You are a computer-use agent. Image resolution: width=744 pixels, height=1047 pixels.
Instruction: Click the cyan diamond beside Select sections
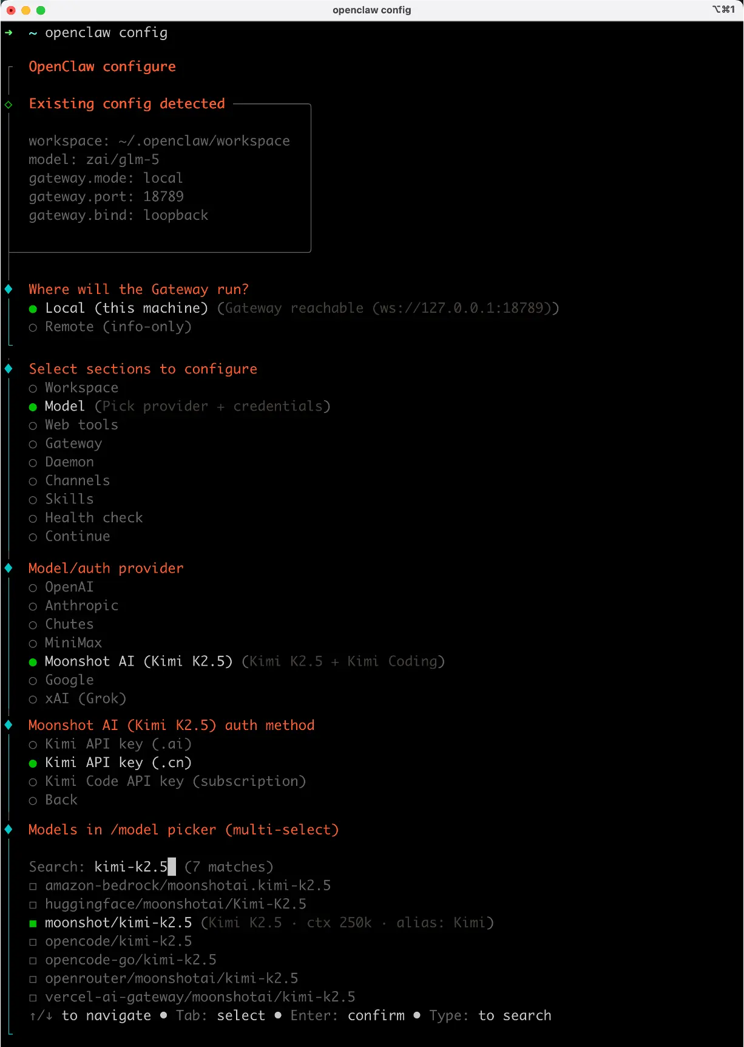point(8,369)
